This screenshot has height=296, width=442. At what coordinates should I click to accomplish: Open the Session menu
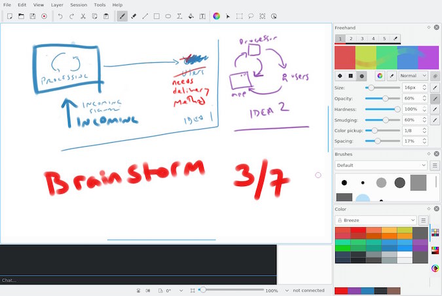[79, 5]
